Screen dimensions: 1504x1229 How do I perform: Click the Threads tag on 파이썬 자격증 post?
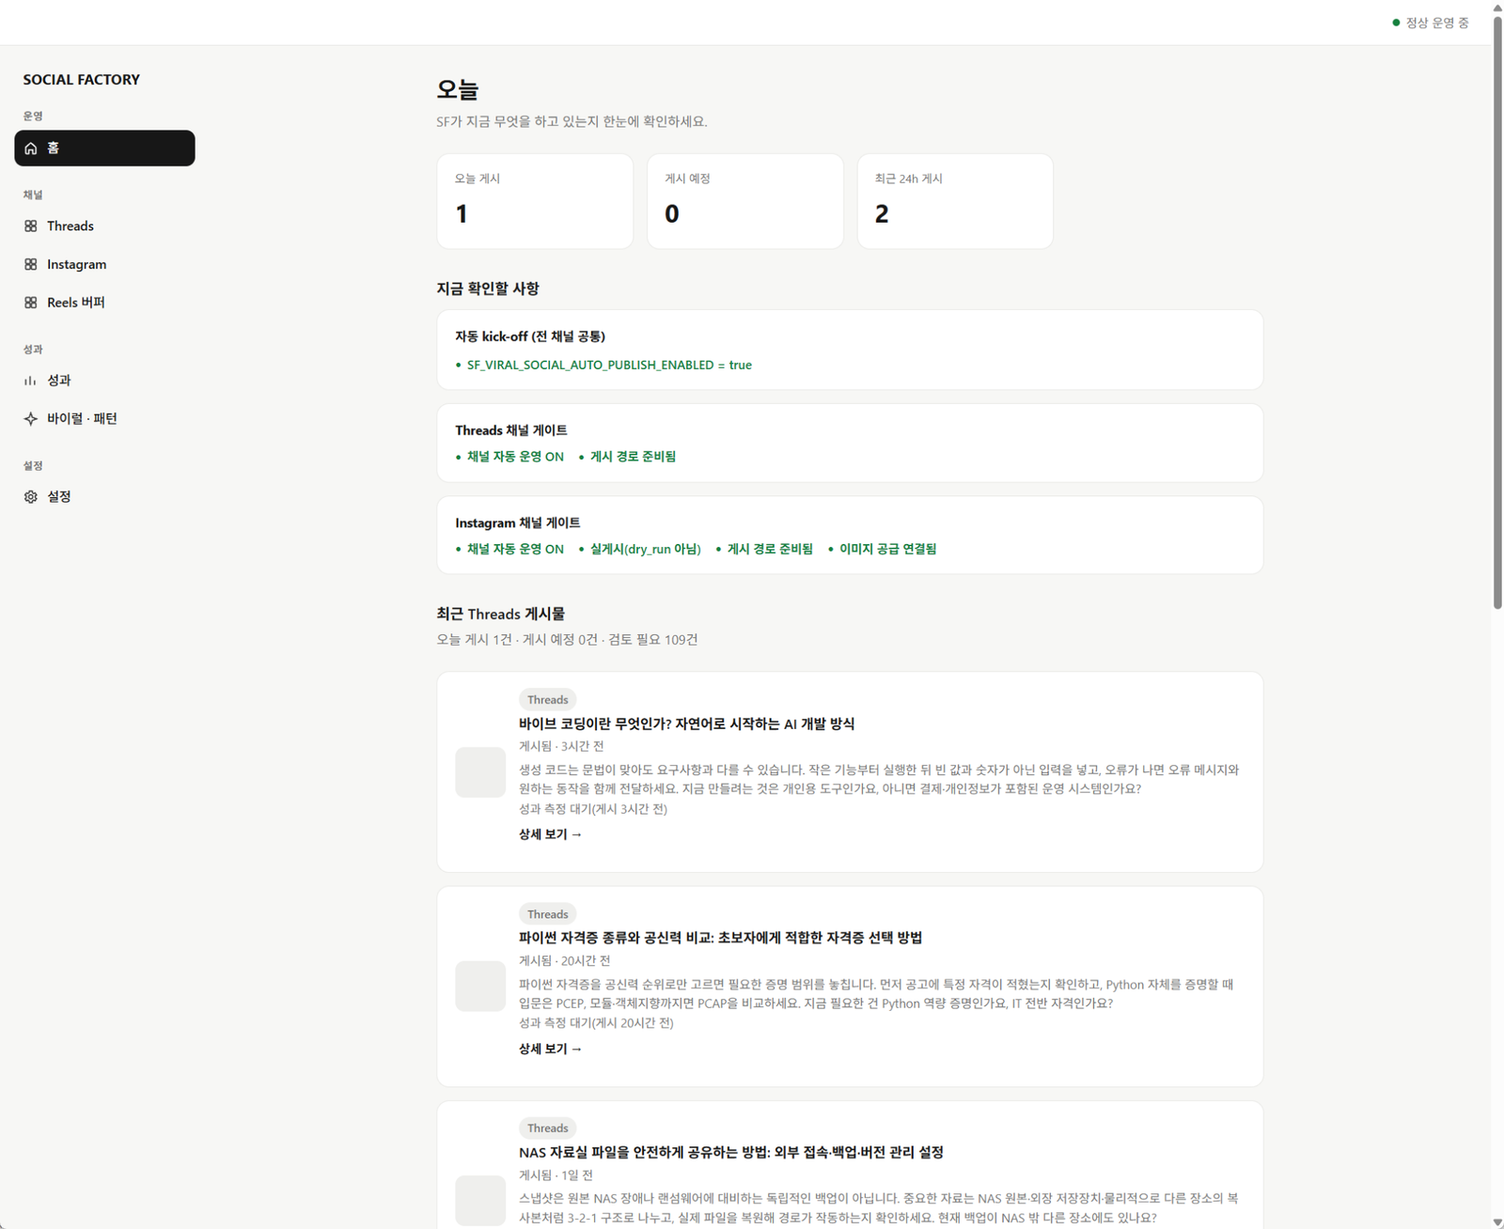547,914
